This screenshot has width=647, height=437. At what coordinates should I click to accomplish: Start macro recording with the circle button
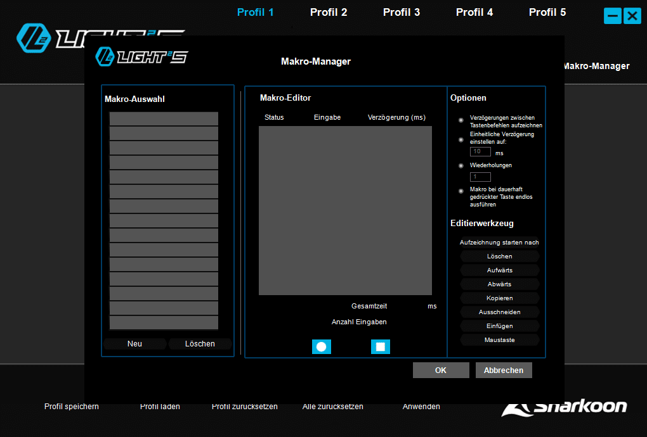pos(321,346)
